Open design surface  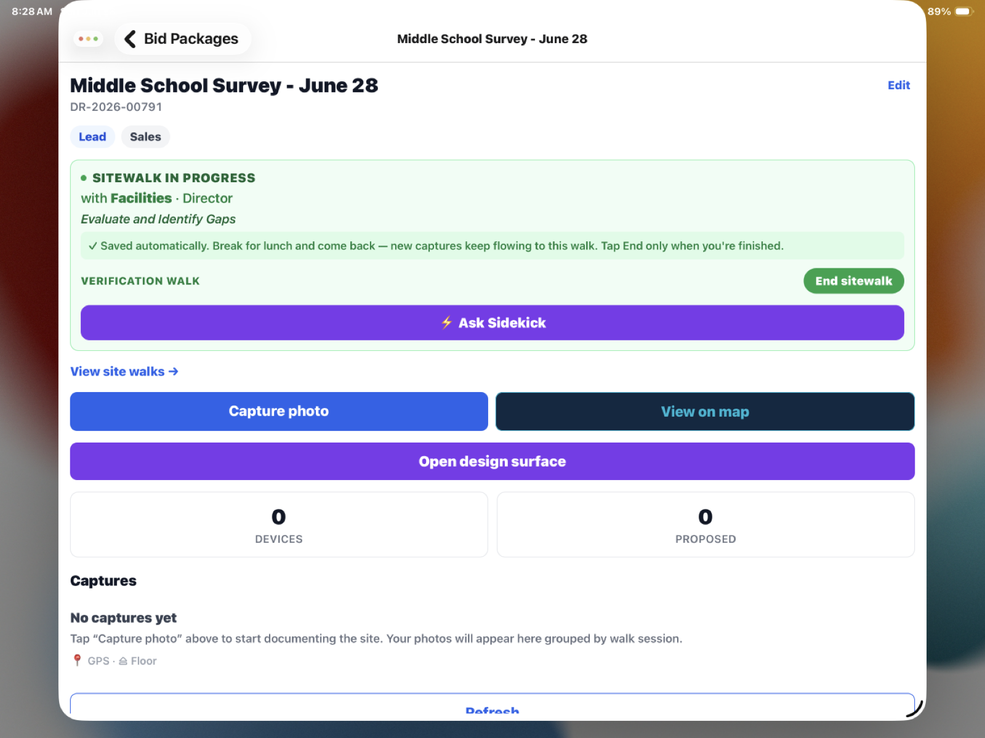click(492, 461)
